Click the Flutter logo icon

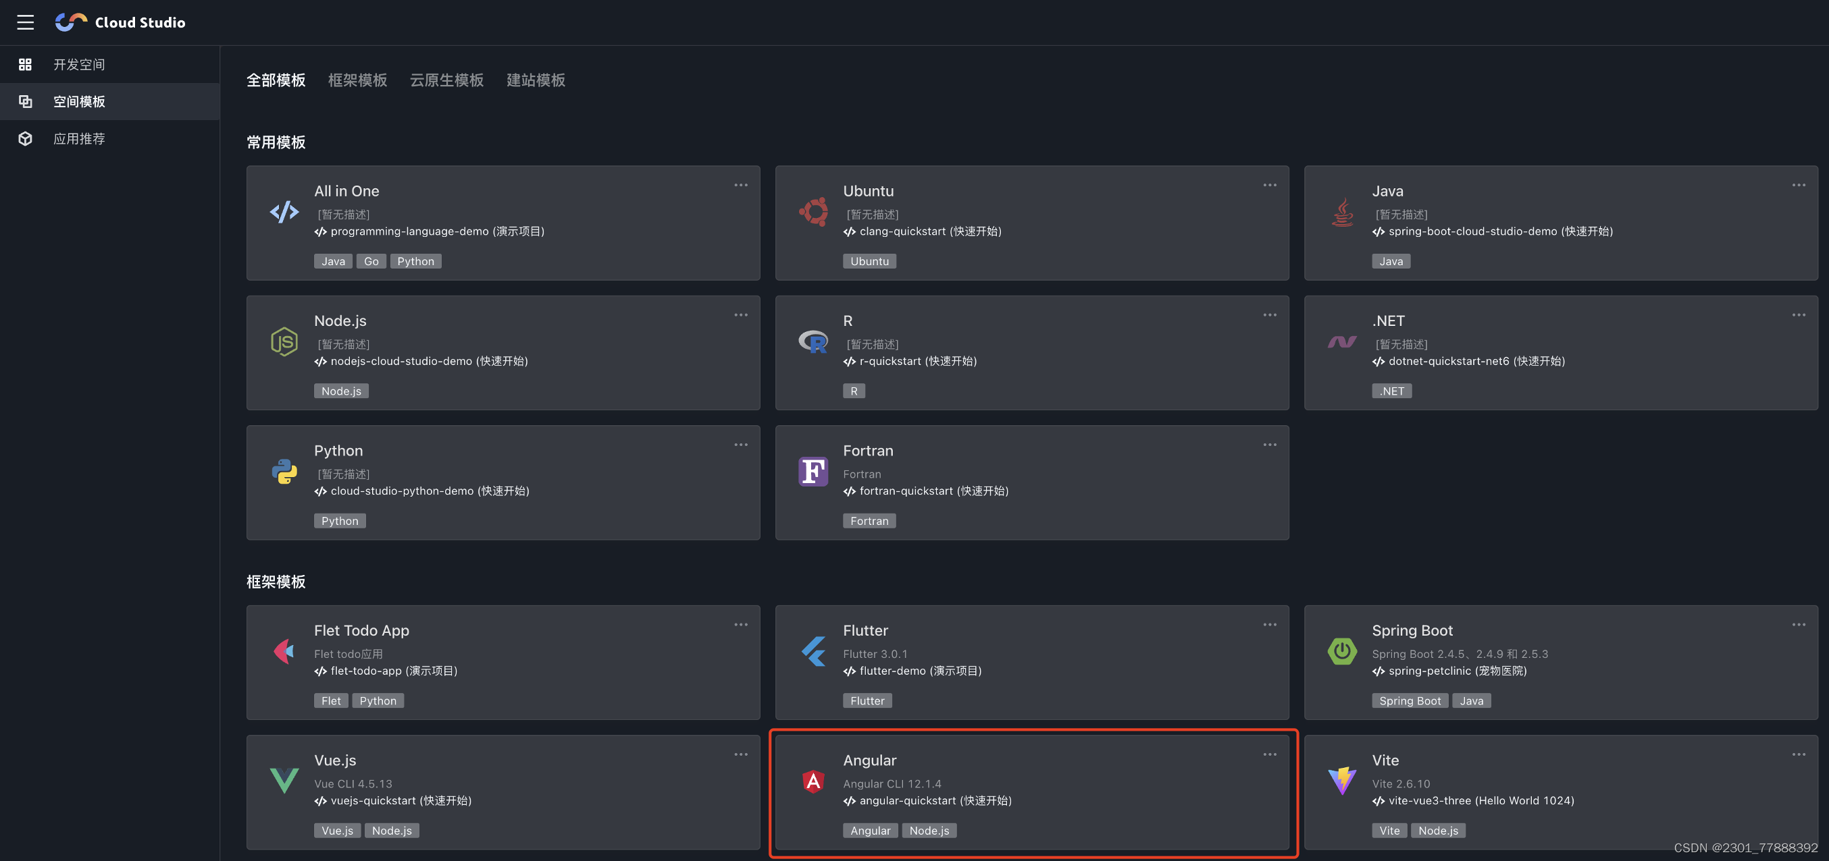(x=813, y=651)
